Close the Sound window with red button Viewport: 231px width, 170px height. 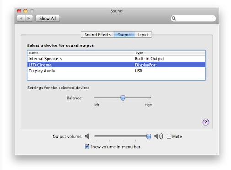tap(19, 11)
